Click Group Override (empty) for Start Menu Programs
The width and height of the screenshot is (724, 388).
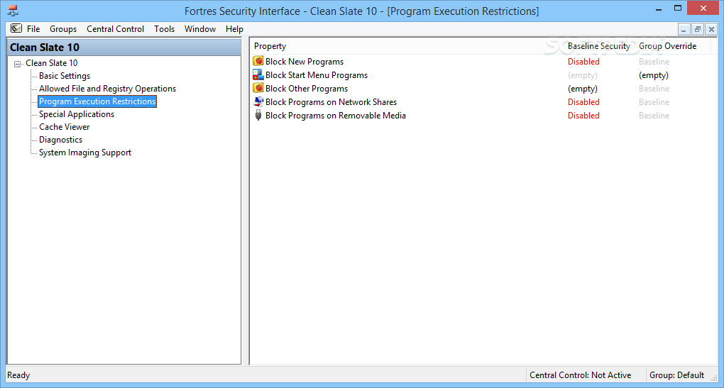coord(654,75)
